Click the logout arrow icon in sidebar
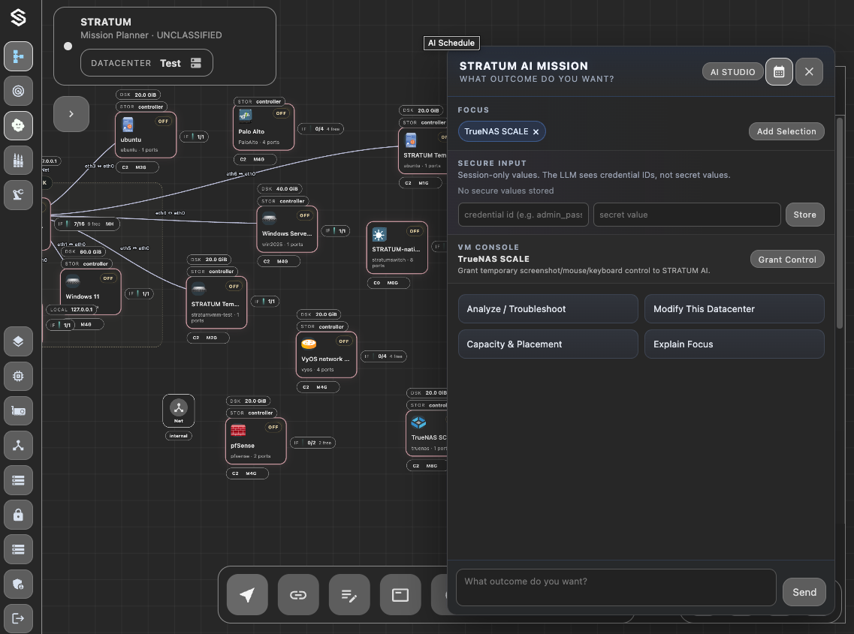 [x=18, y=618]
